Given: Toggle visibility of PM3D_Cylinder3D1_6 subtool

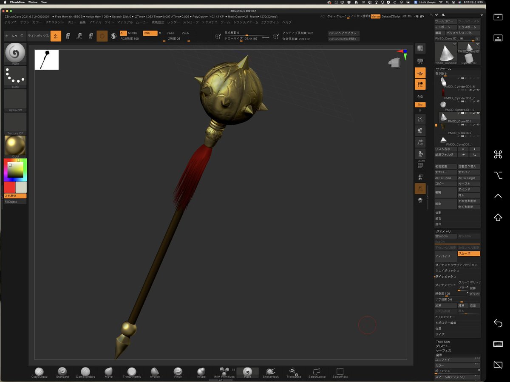Looking at the screenshot, I should [478, 79].
